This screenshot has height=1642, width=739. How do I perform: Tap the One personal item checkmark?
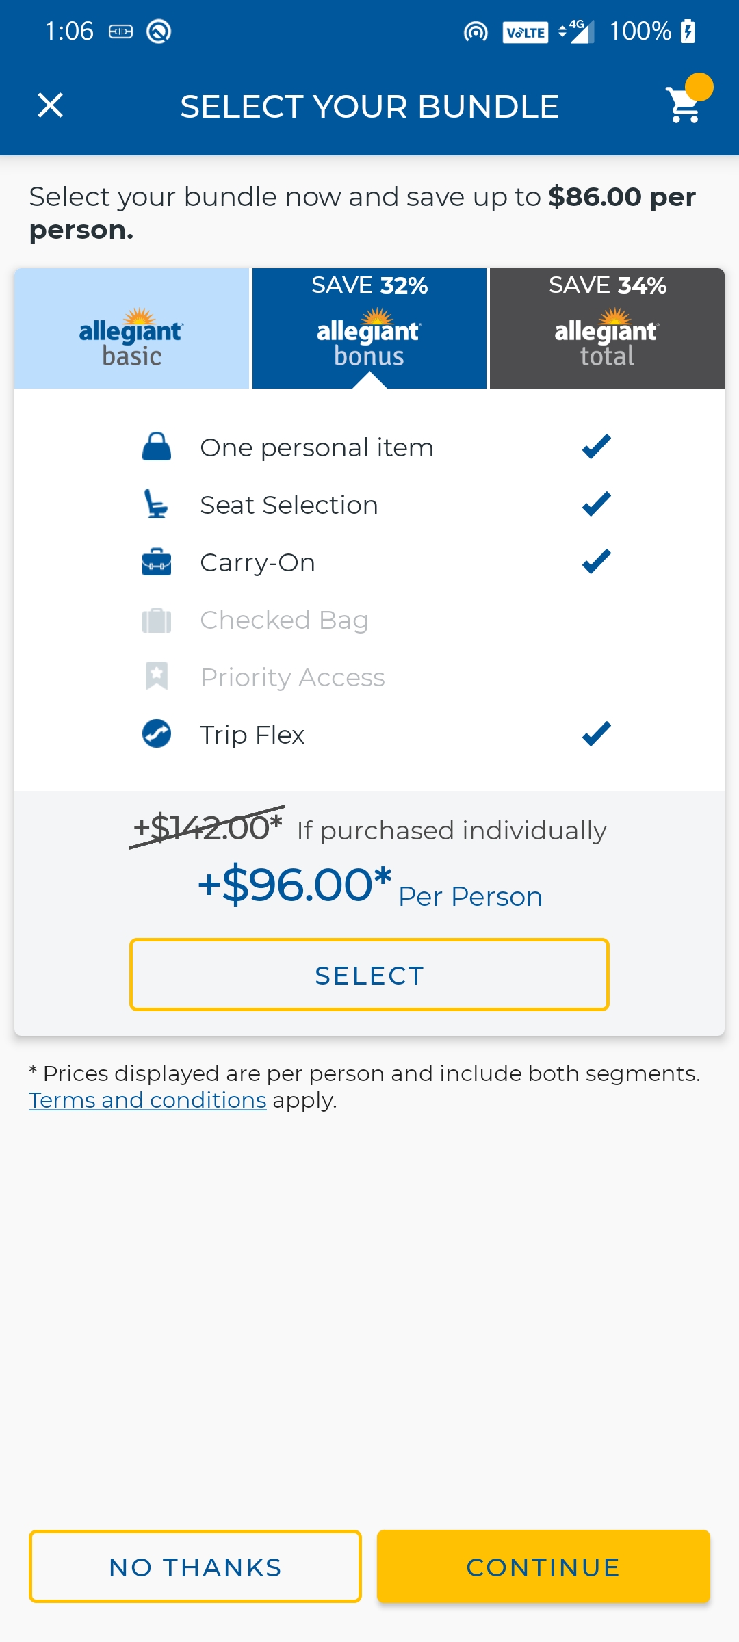[597, 447]
